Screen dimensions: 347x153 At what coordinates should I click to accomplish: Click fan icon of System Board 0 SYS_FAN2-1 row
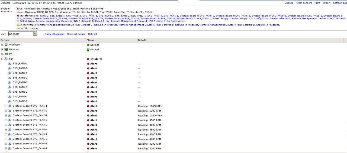(10, 115)
